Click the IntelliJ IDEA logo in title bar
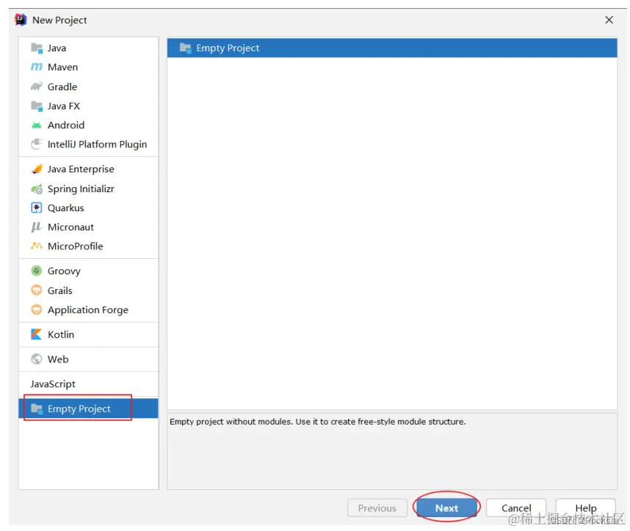 21,20
